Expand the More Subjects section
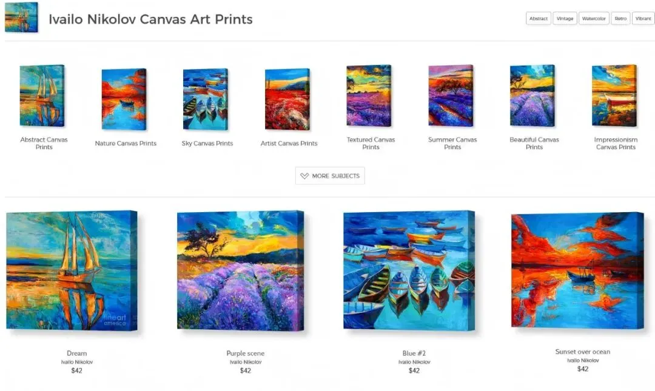 point(330,176)
